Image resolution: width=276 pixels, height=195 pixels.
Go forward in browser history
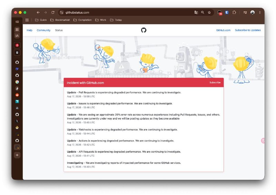(46, 12)
